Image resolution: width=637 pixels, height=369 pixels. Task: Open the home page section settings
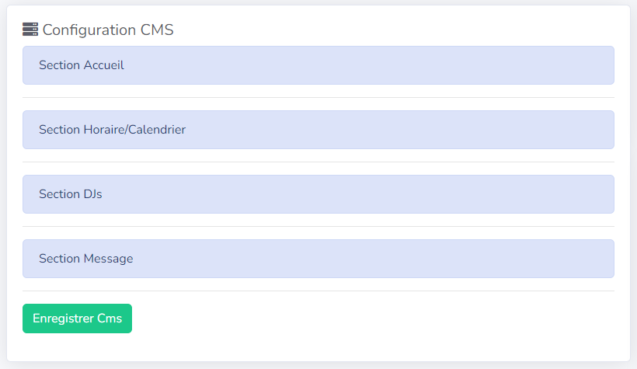318,65
